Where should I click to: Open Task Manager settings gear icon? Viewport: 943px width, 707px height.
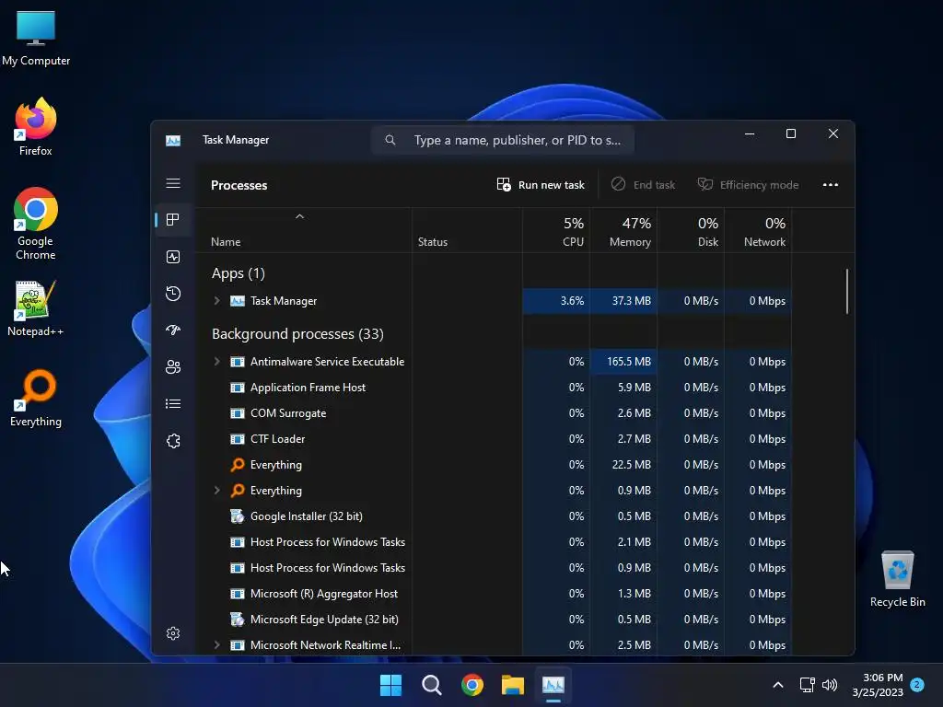click(173, 633)
